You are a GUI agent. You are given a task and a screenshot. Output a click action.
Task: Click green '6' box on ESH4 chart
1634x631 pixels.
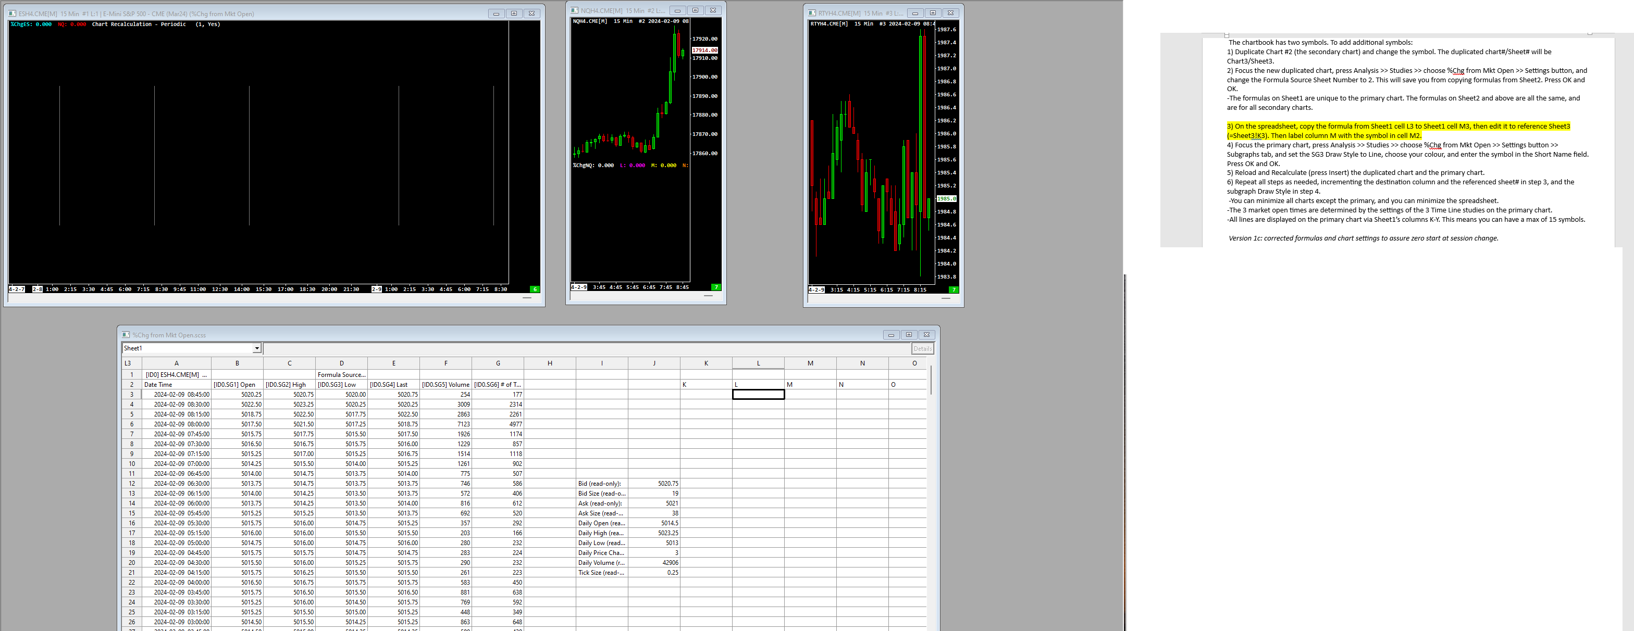coord(534,289)
